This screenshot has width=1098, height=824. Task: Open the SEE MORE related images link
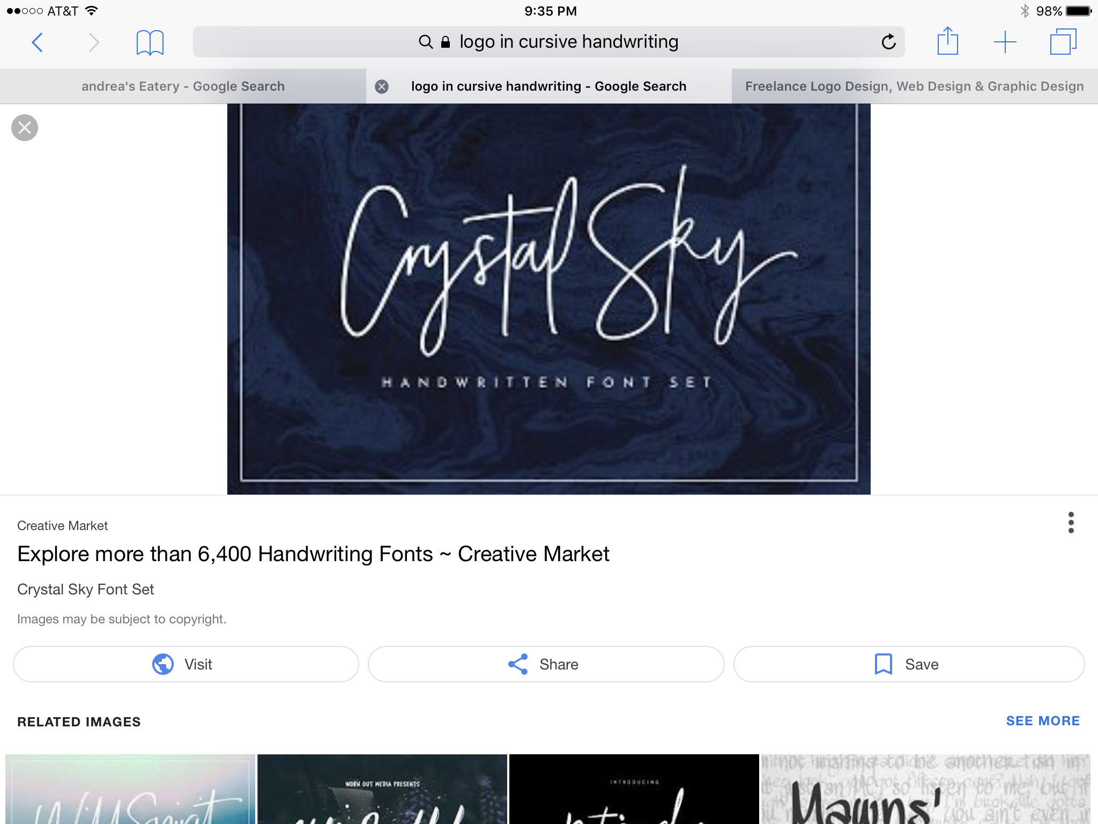coord(1043,721)
